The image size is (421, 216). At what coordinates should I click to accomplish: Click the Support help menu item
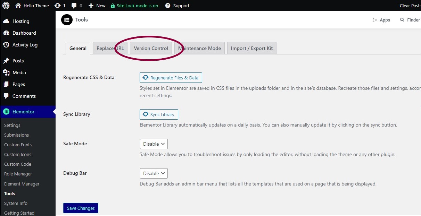[178, 6]
